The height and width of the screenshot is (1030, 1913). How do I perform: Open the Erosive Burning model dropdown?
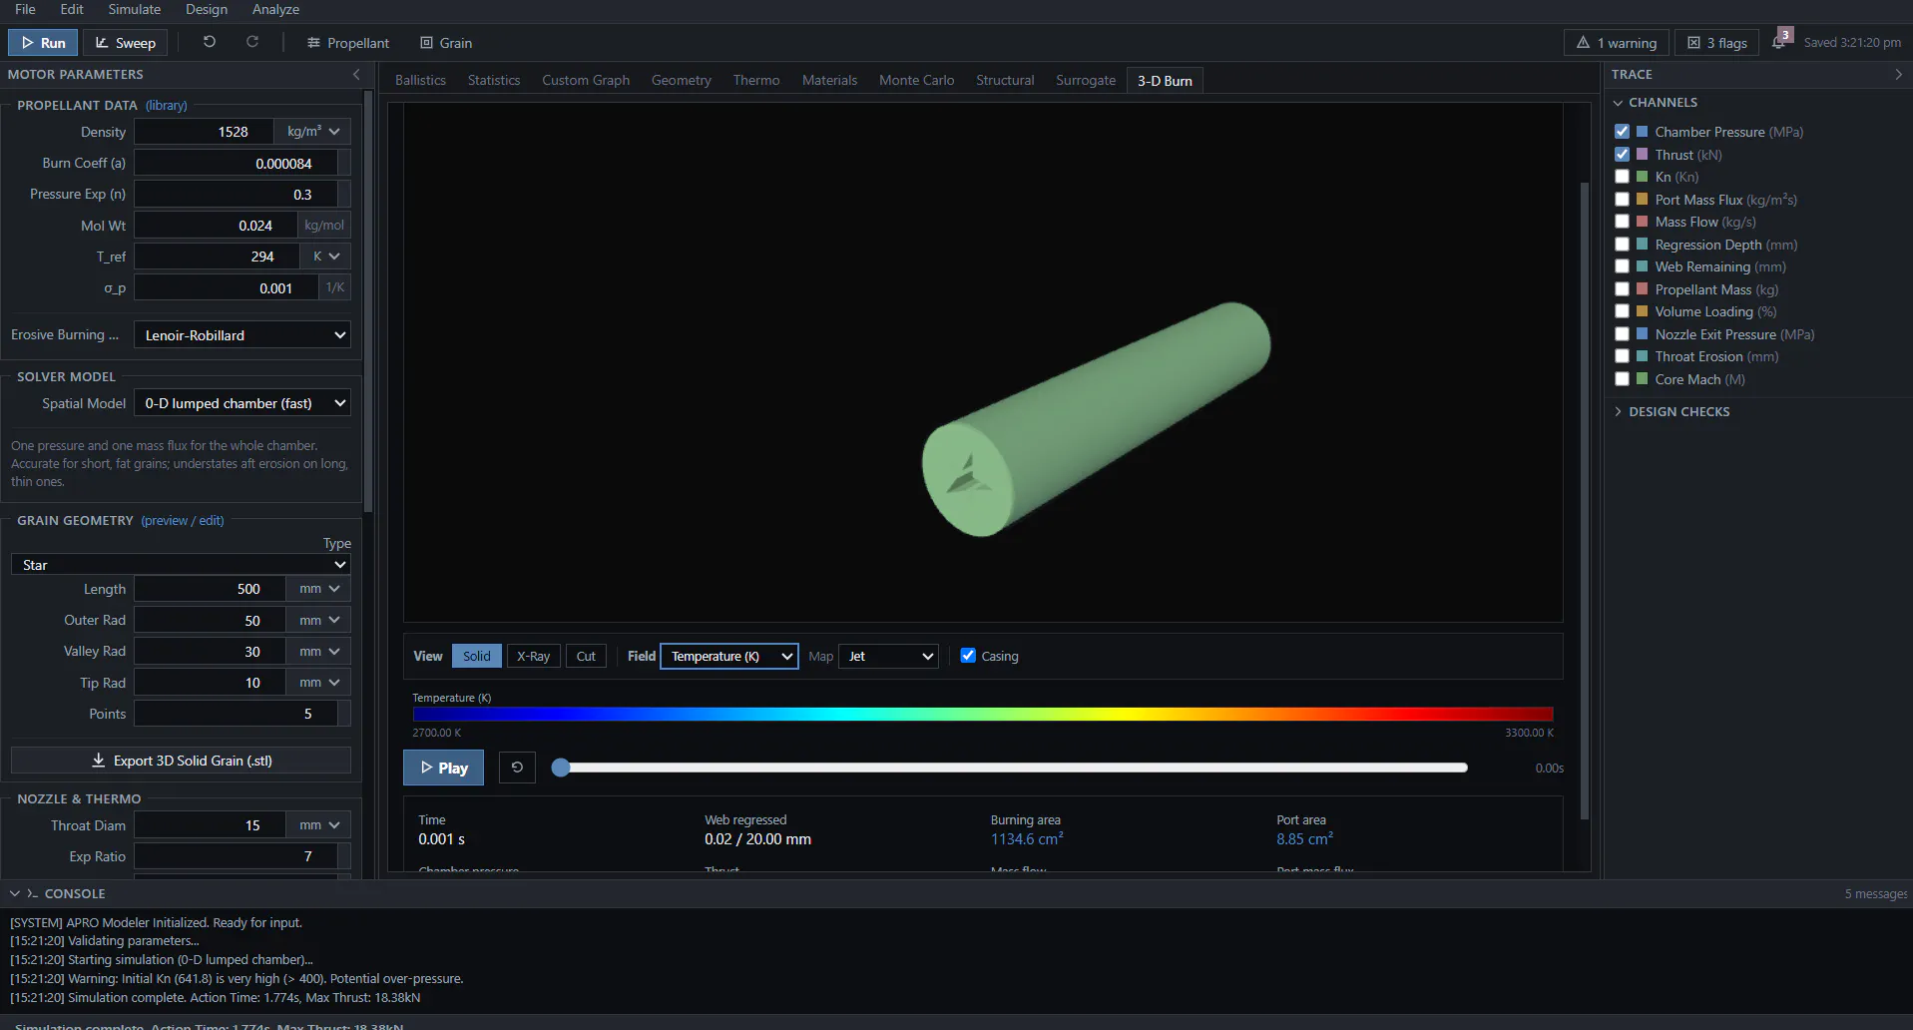[242, 335]
